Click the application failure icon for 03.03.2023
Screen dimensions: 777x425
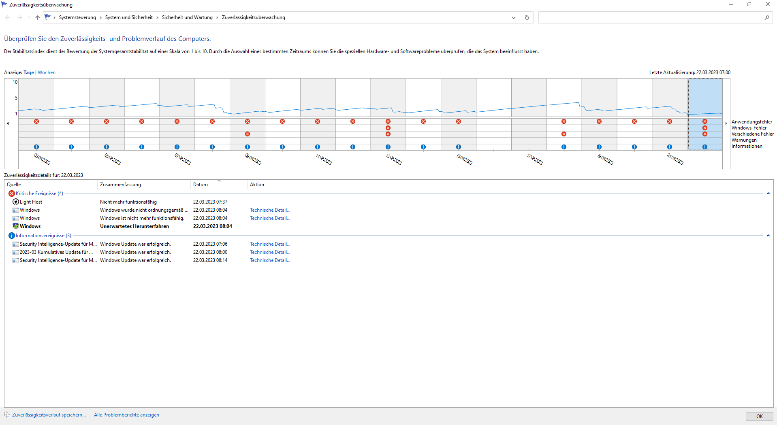36,121
